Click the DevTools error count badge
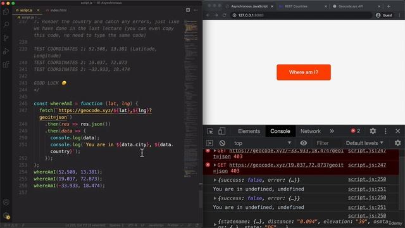 356,131
